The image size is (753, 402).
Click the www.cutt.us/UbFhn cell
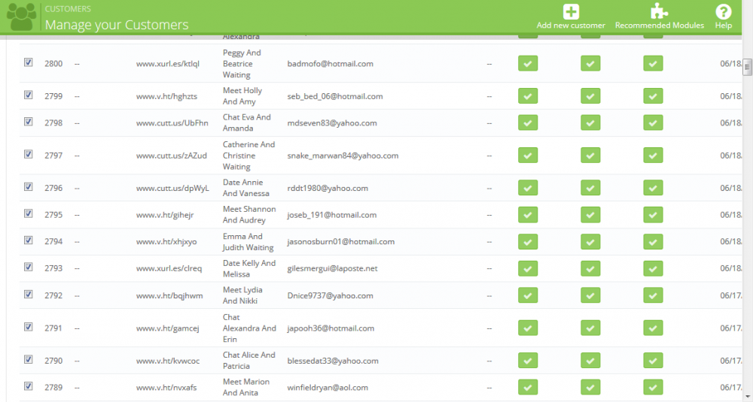coord(172,122)
